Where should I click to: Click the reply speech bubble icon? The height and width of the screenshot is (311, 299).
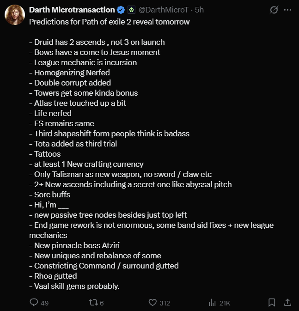(x=33, y=303)
